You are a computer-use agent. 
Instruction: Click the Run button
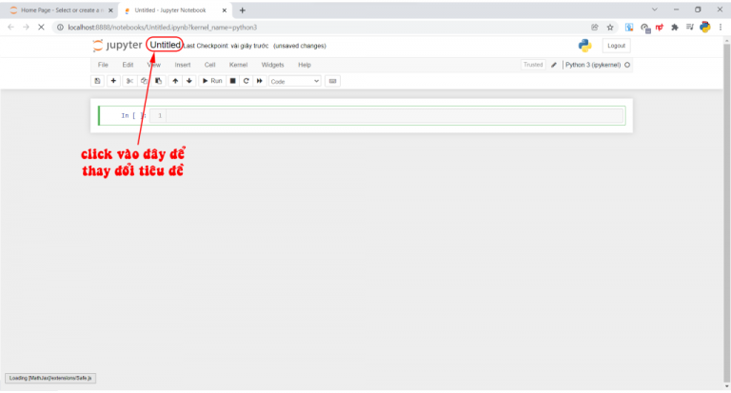click(212, 81)
